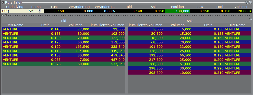Click the green Position cell 130,000
The image size is (253, 95).
177,11
